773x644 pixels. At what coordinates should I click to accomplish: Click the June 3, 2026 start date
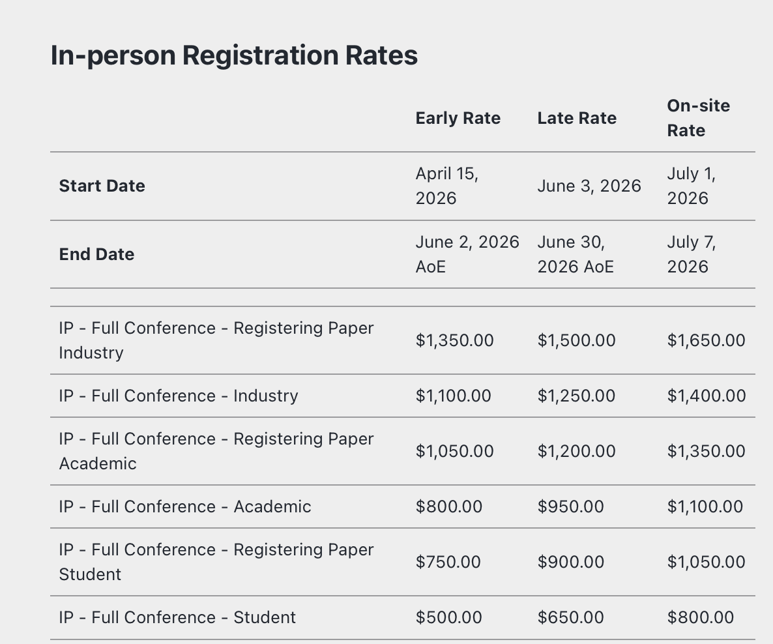tap(589, 186)
